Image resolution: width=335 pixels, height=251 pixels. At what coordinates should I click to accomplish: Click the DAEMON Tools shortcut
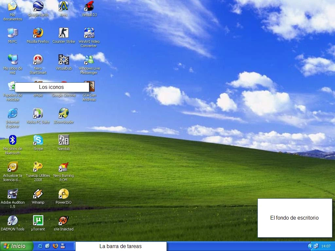pos(12,220)
